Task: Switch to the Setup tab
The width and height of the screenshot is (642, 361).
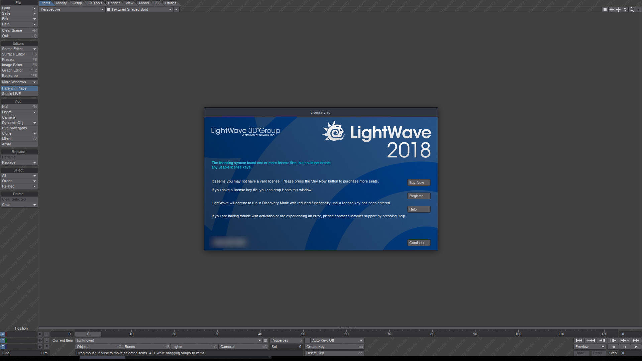Action: pyautogui.click(x=77, y=3)
